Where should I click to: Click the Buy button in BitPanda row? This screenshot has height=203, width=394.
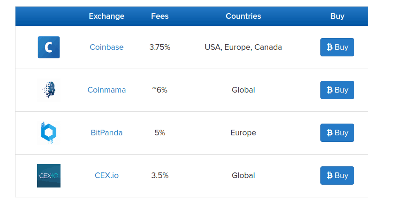click(x=337, y=133)
